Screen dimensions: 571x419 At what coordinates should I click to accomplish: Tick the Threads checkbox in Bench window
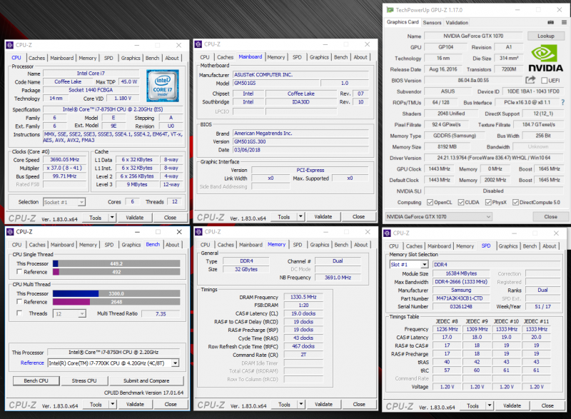point(19,313)
